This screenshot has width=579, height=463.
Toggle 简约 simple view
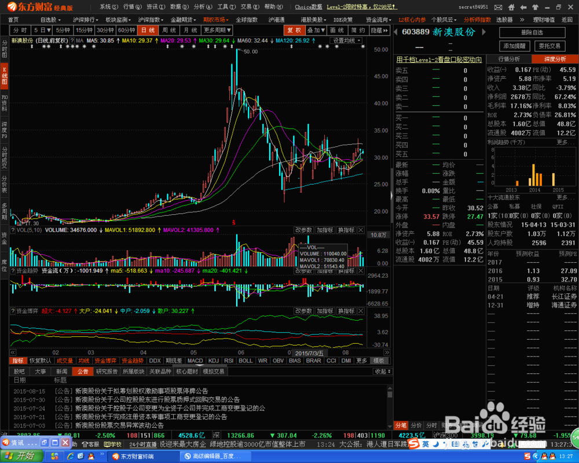[x=358, y=30]
